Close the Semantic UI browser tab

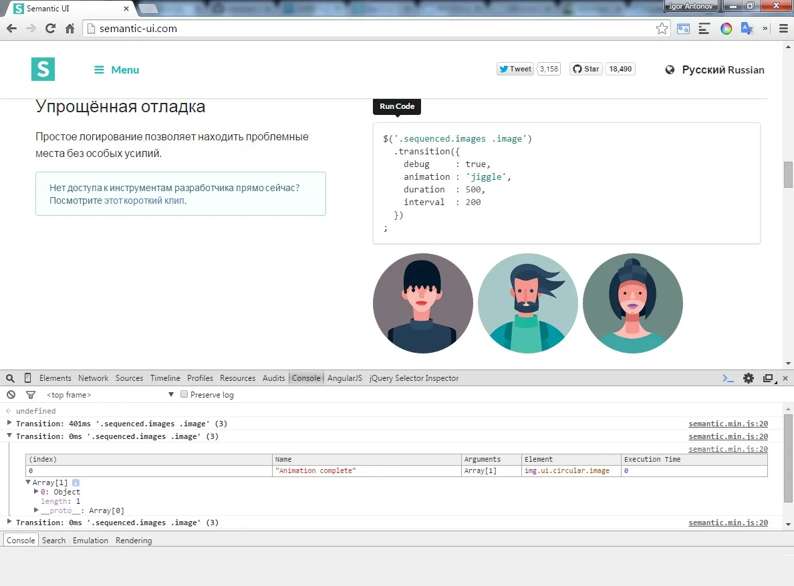click(x=126, y=9)
